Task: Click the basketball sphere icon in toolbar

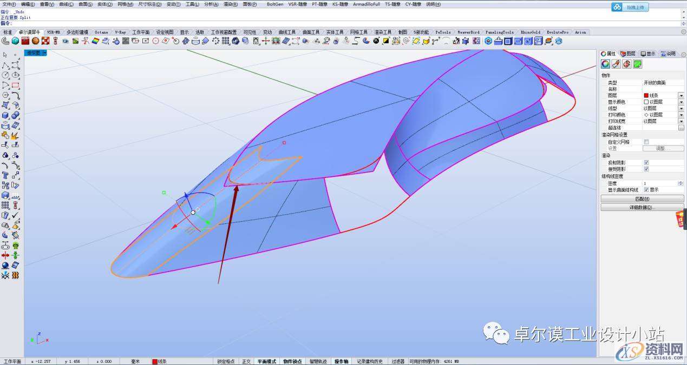Action: (x=35, y=41)
